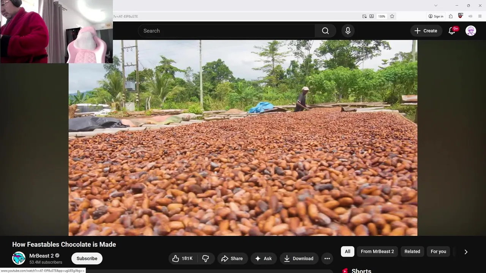Click the video title text
The width and height of the screenshot is (486, 273).
point(64,245)
